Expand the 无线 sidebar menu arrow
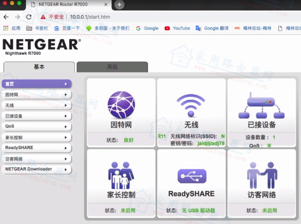This screenshot has height=224, width=301. pos(65,105)
